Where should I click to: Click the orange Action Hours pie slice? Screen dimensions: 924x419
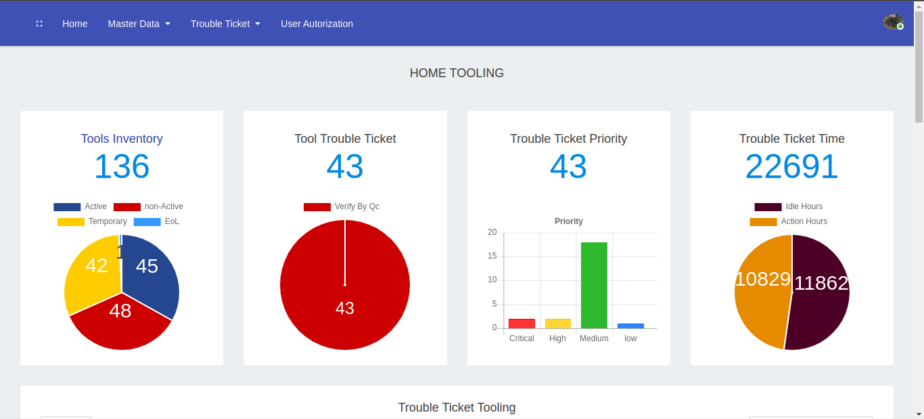coord(761,298)
